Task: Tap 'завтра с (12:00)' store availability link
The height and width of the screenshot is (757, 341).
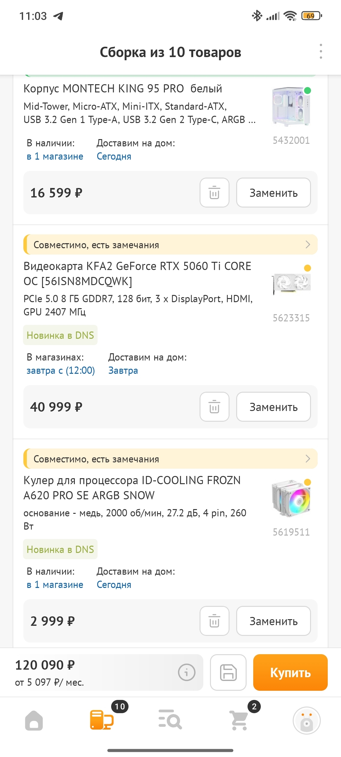Action: tap(61, 371)
